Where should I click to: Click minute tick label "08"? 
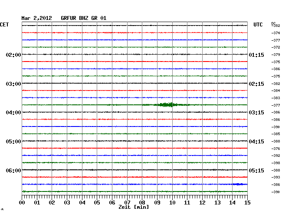pyautogui.click(x=142, y=202)
